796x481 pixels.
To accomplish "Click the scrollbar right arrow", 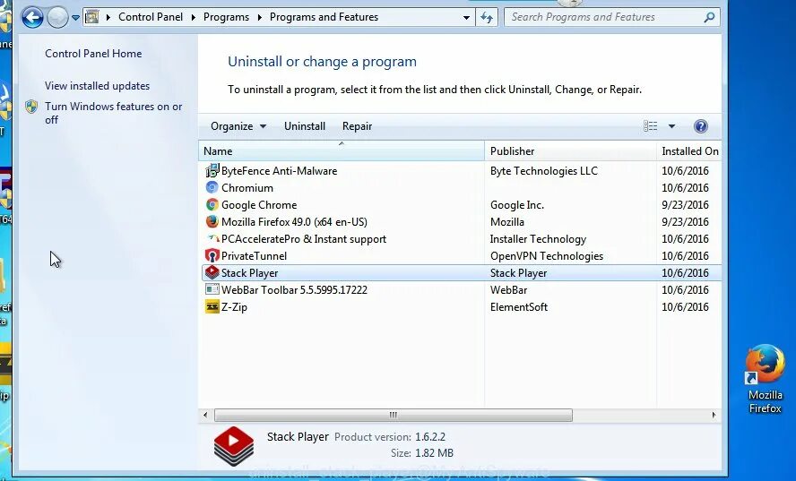I will click(714, 415).
